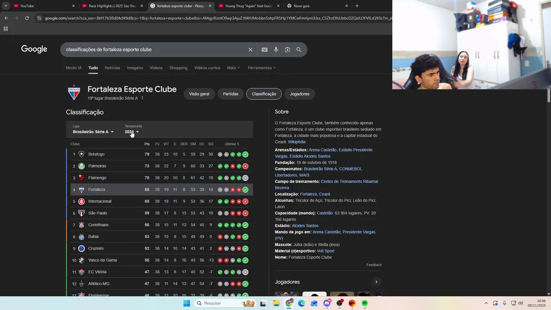The image size is (551, 310).
Task: Open the Wikipédia link
Action: click(x=297, y=142)
